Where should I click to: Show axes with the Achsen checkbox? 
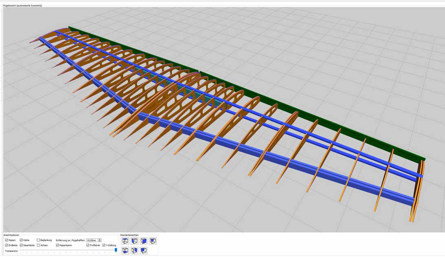(38, 245)
